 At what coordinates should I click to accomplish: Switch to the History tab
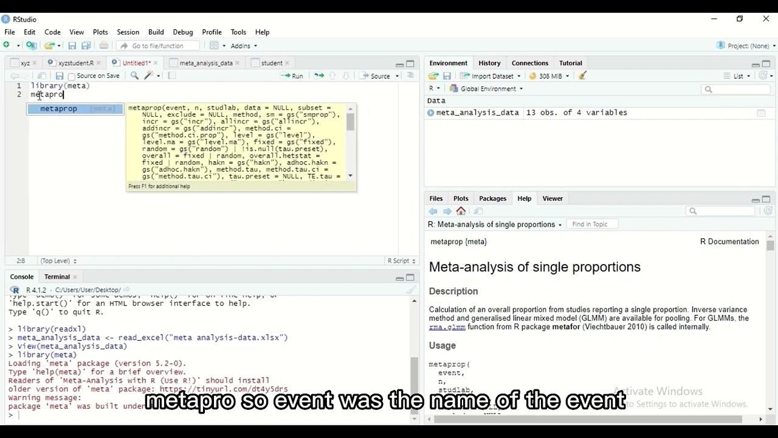point(489,63)
